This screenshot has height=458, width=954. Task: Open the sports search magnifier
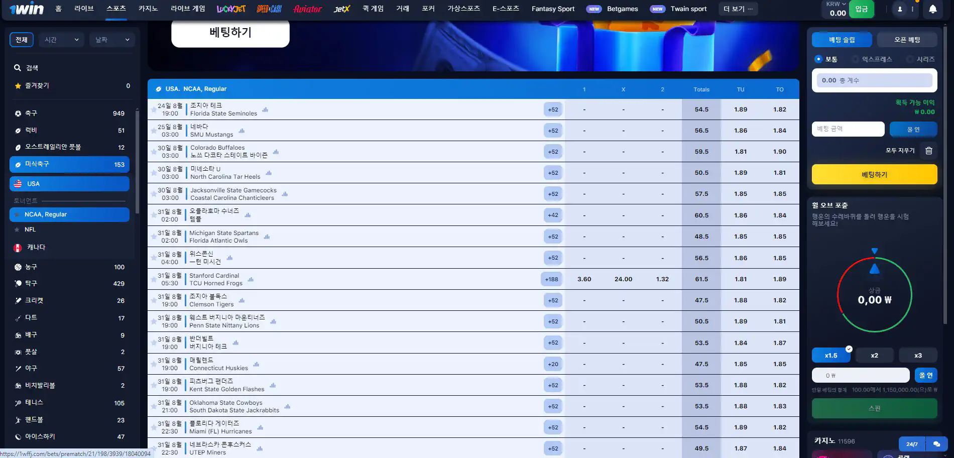[17, 68]
